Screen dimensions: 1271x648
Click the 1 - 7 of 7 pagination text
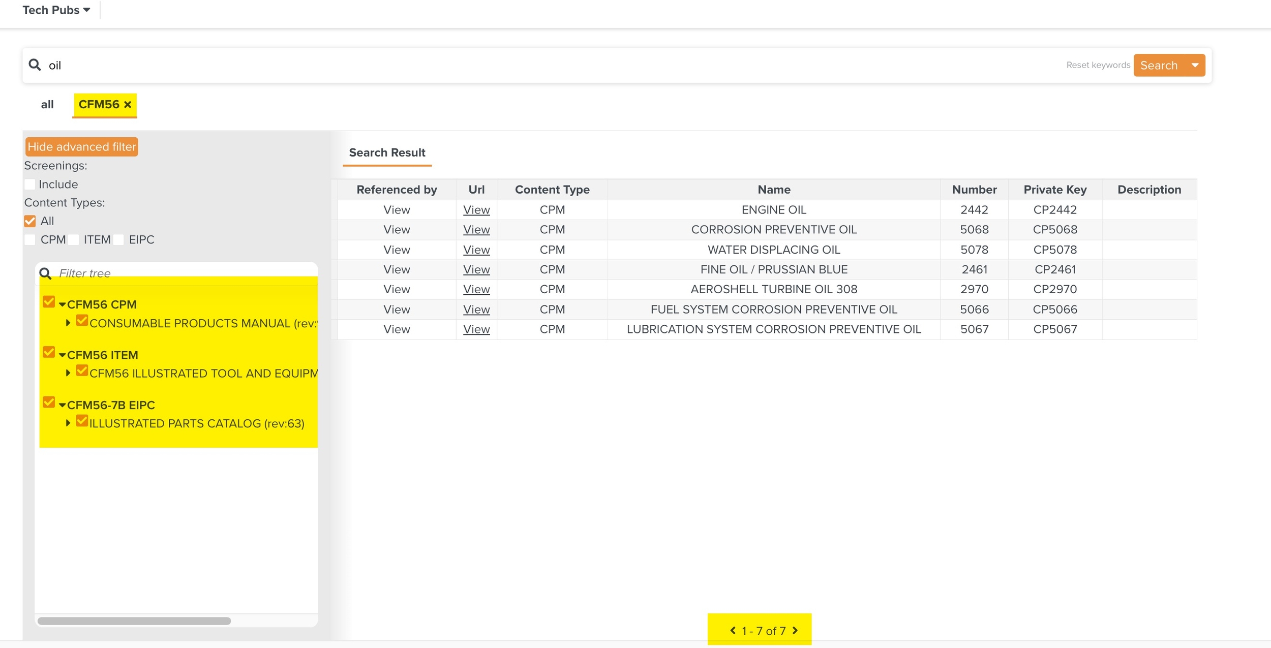pos(764,631)
